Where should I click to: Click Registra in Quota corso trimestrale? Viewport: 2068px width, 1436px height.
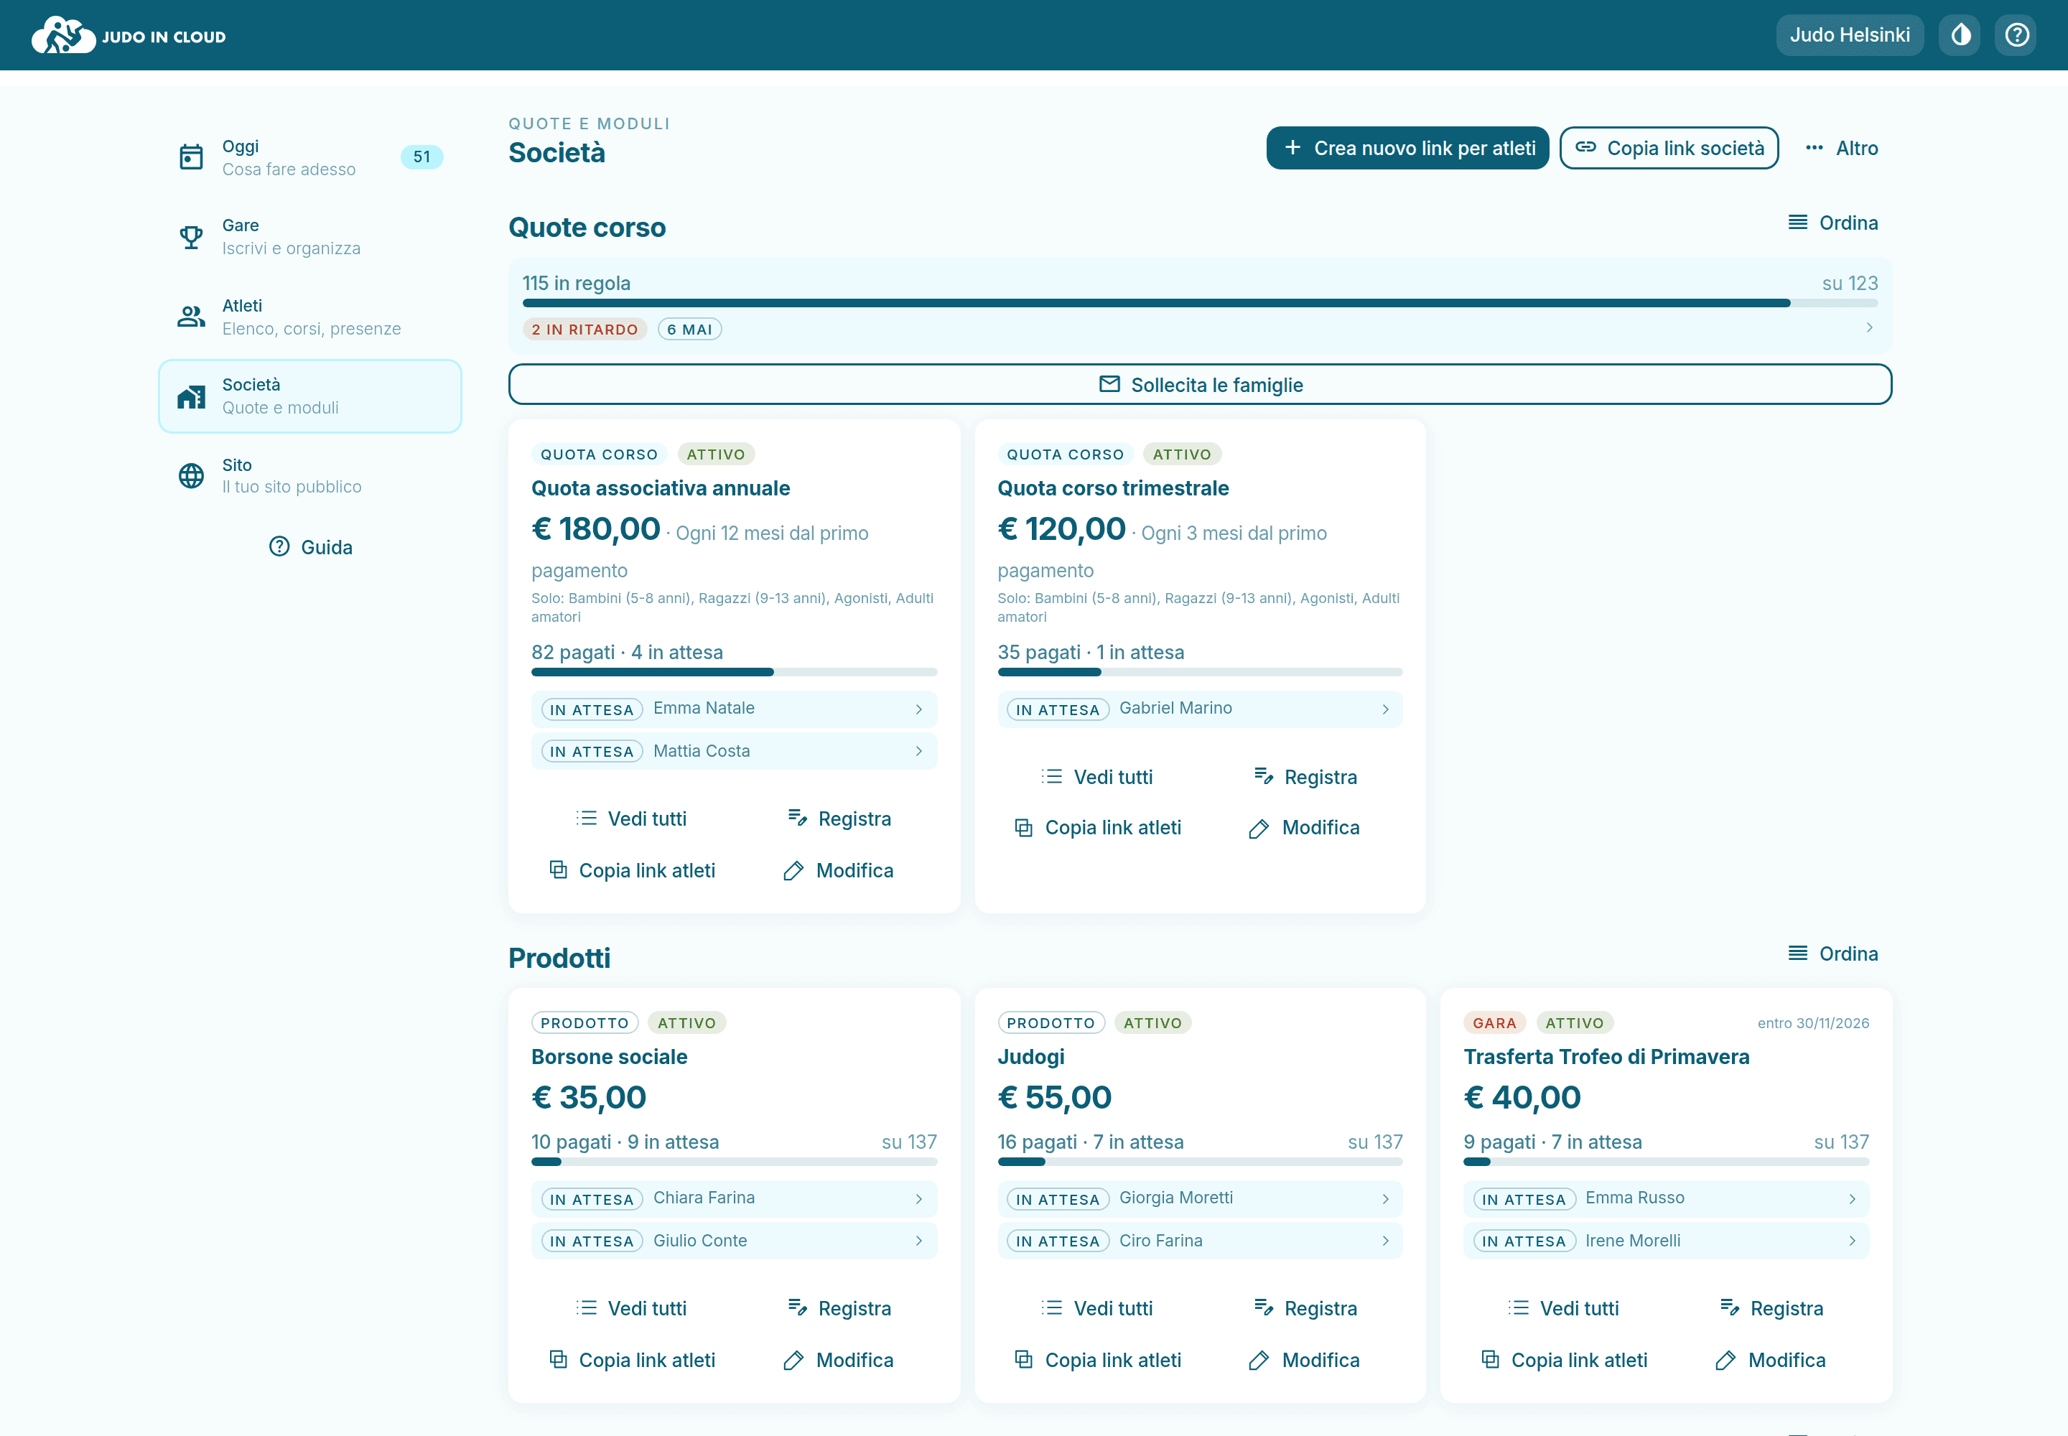1305,778
